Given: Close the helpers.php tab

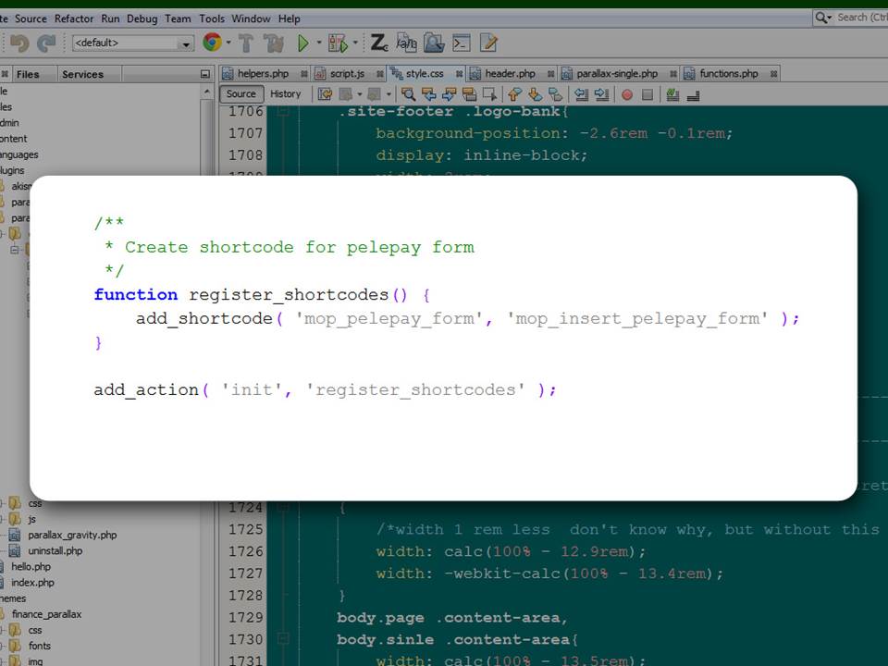Looking at the screenshot, I should coord(303,74).
